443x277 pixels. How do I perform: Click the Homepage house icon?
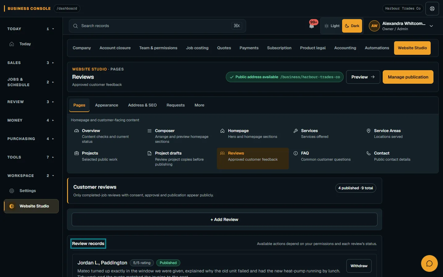point(222,131)
